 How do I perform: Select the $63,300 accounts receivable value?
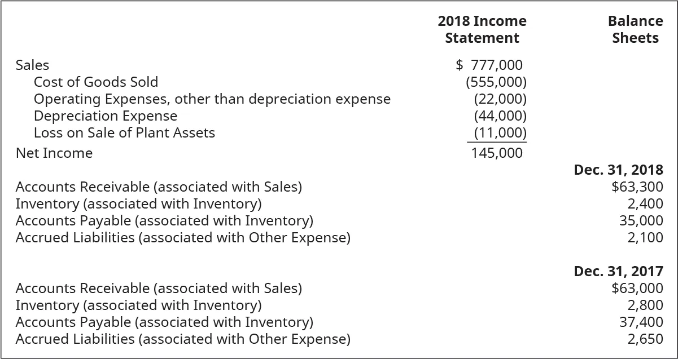click(x=637, y=187)
